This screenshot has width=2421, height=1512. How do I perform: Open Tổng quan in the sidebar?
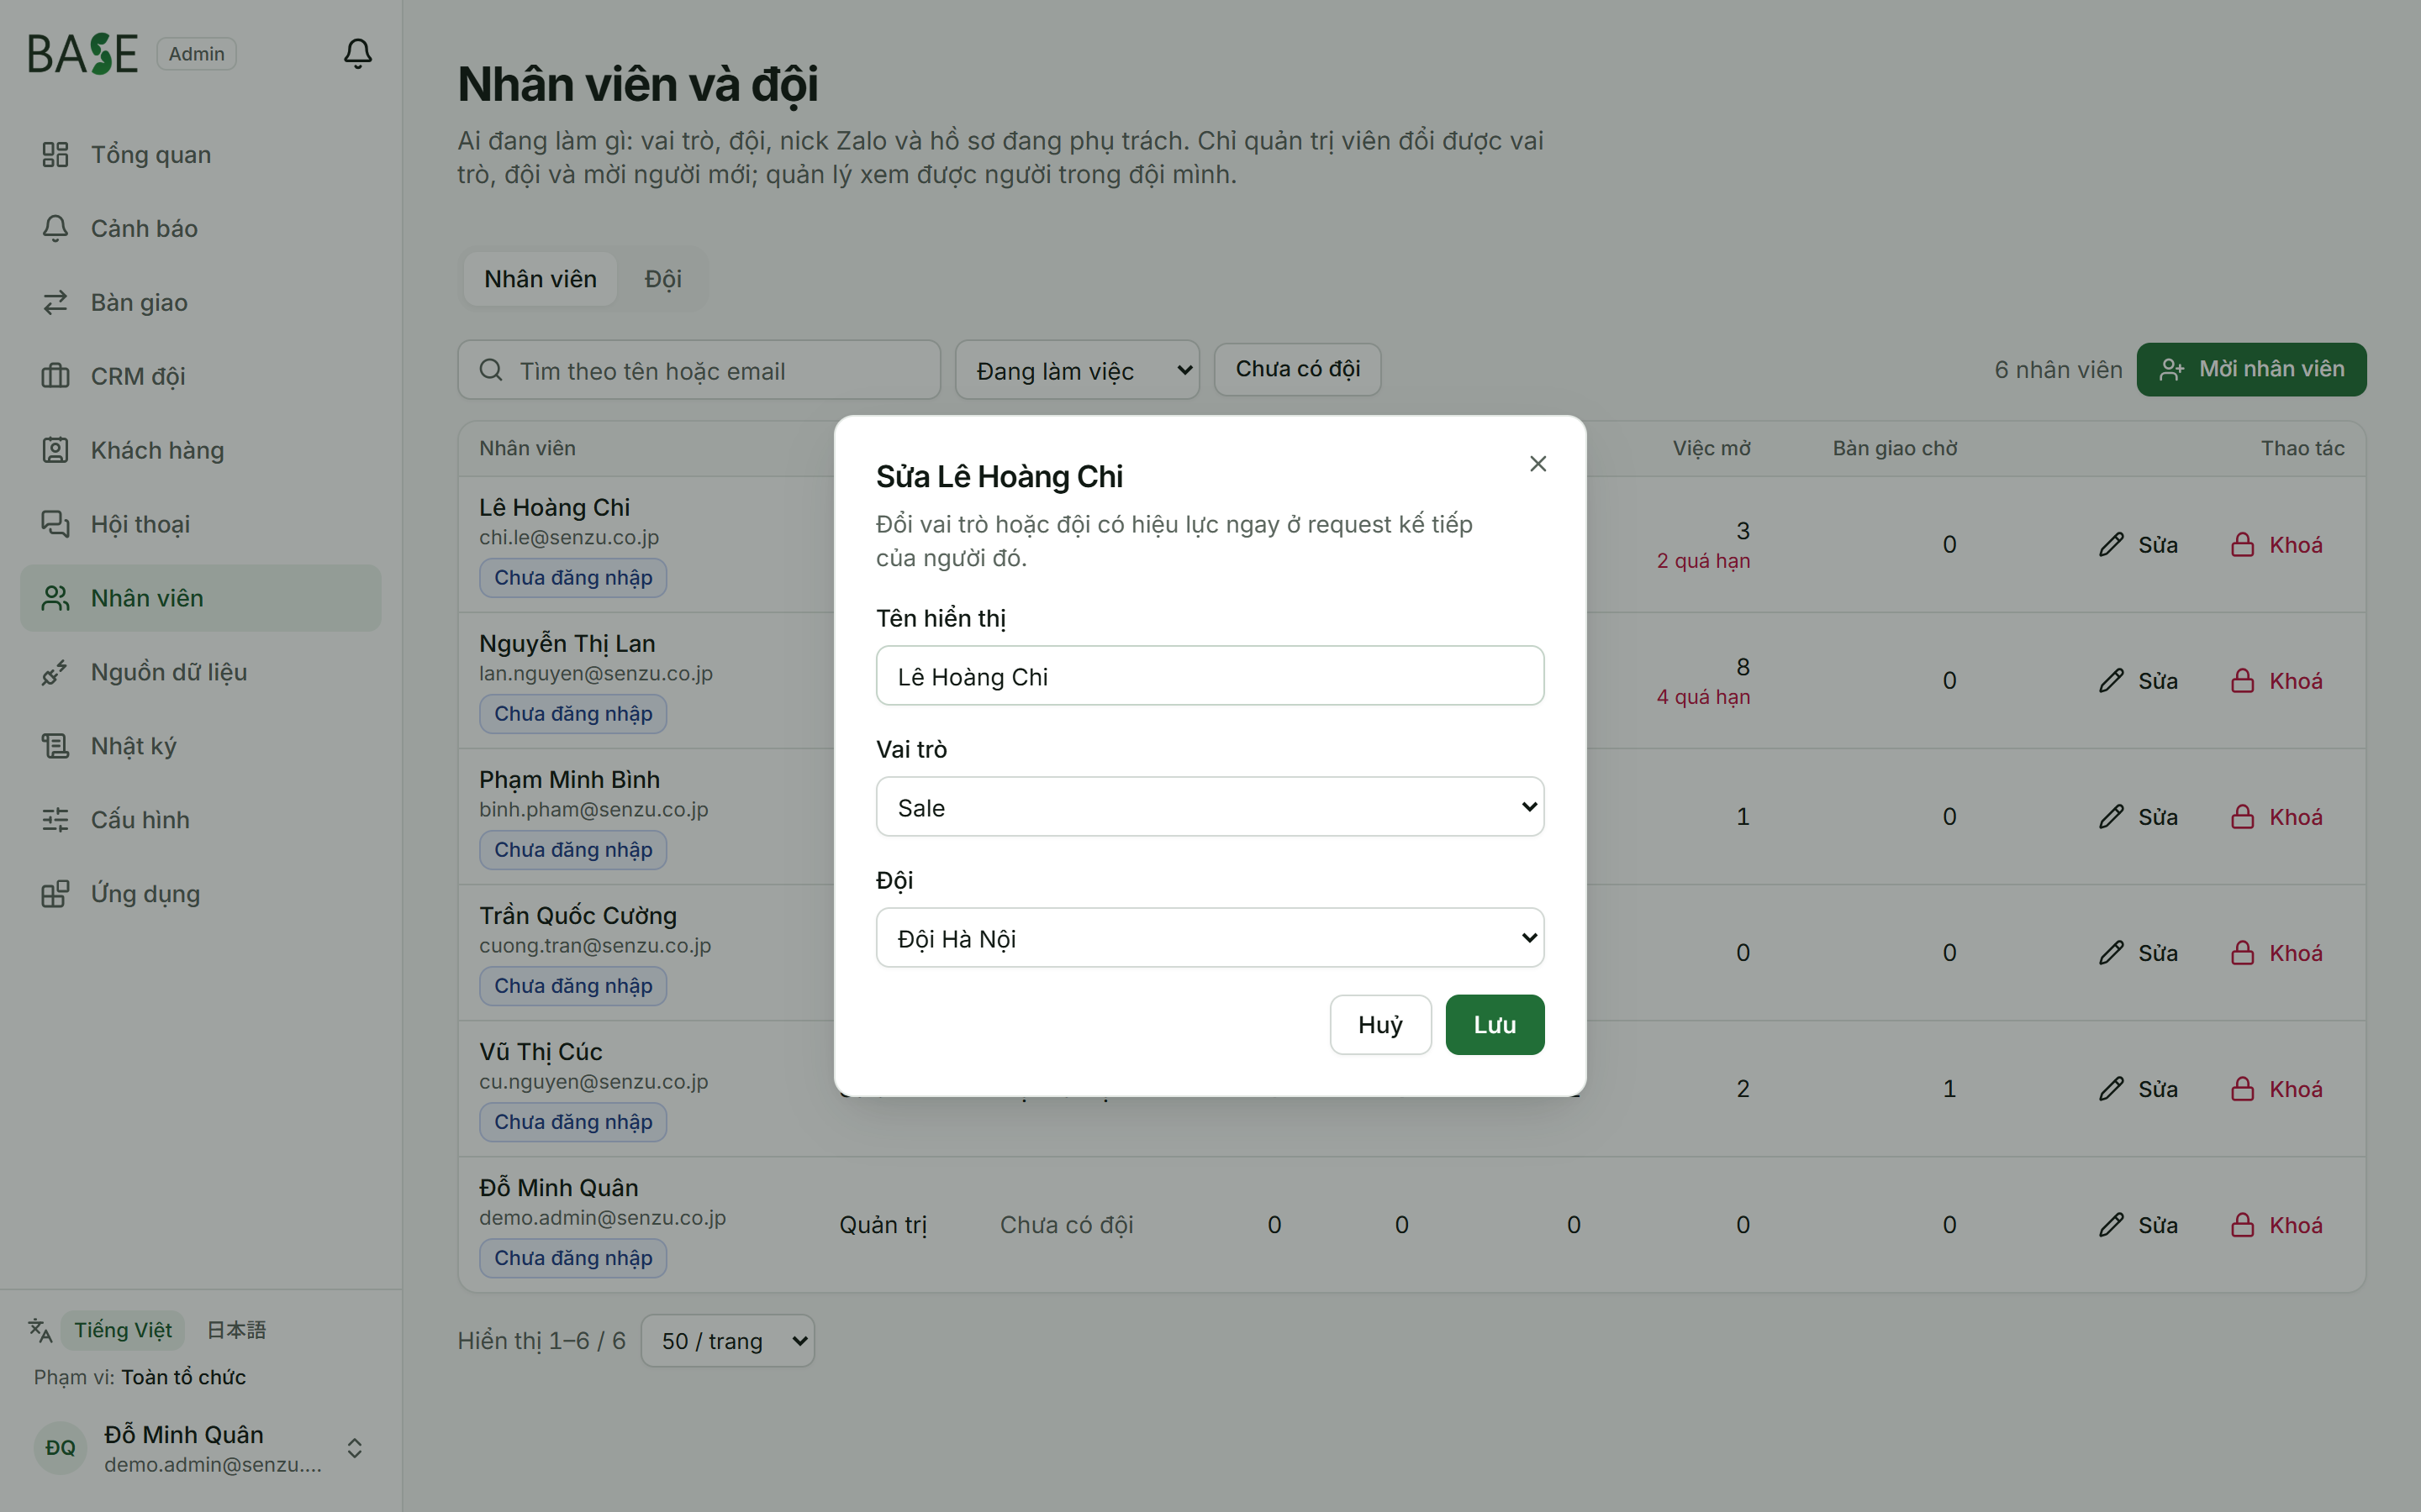200,154
